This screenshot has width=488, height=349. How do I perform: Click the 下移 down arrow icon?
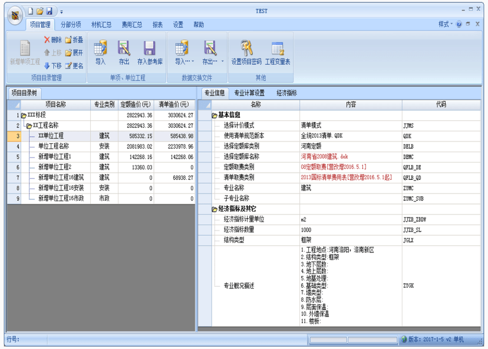(47, 65)
